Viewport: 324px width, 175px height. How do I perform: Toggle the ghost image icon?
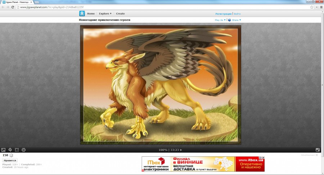(10, 150)
